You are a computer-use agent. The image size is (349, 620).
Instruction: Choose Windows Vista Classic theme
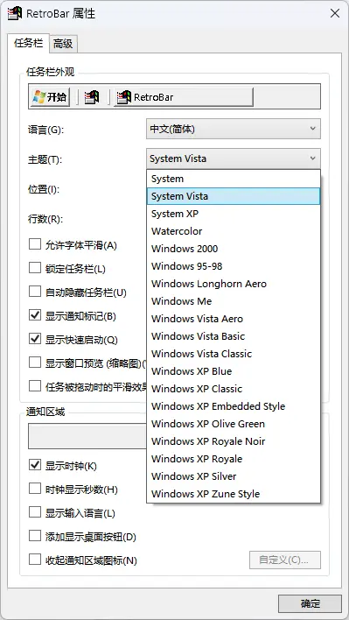(x=234, y=354)
